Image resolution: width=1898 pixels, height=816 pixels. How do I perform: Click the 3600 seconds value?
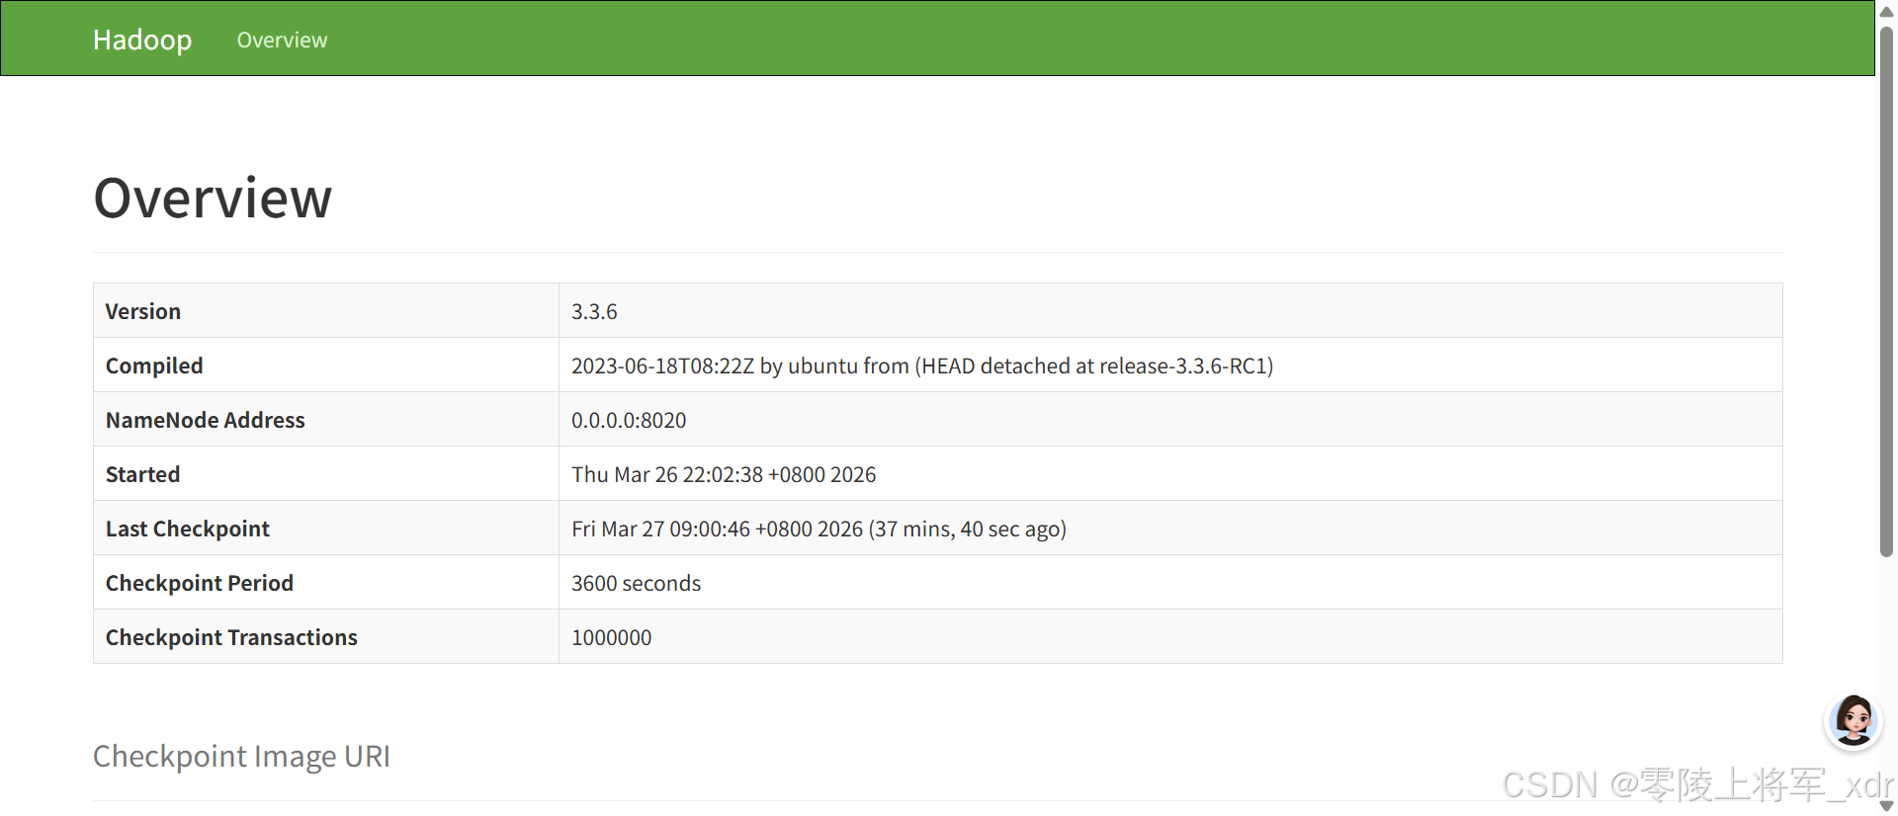pyautogui.click(x=636, y=583)
